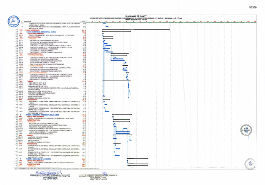
Task: Click 'DISPOSITIVOS DE CONTROL SISMICO' row
Action: click(41, 93)
